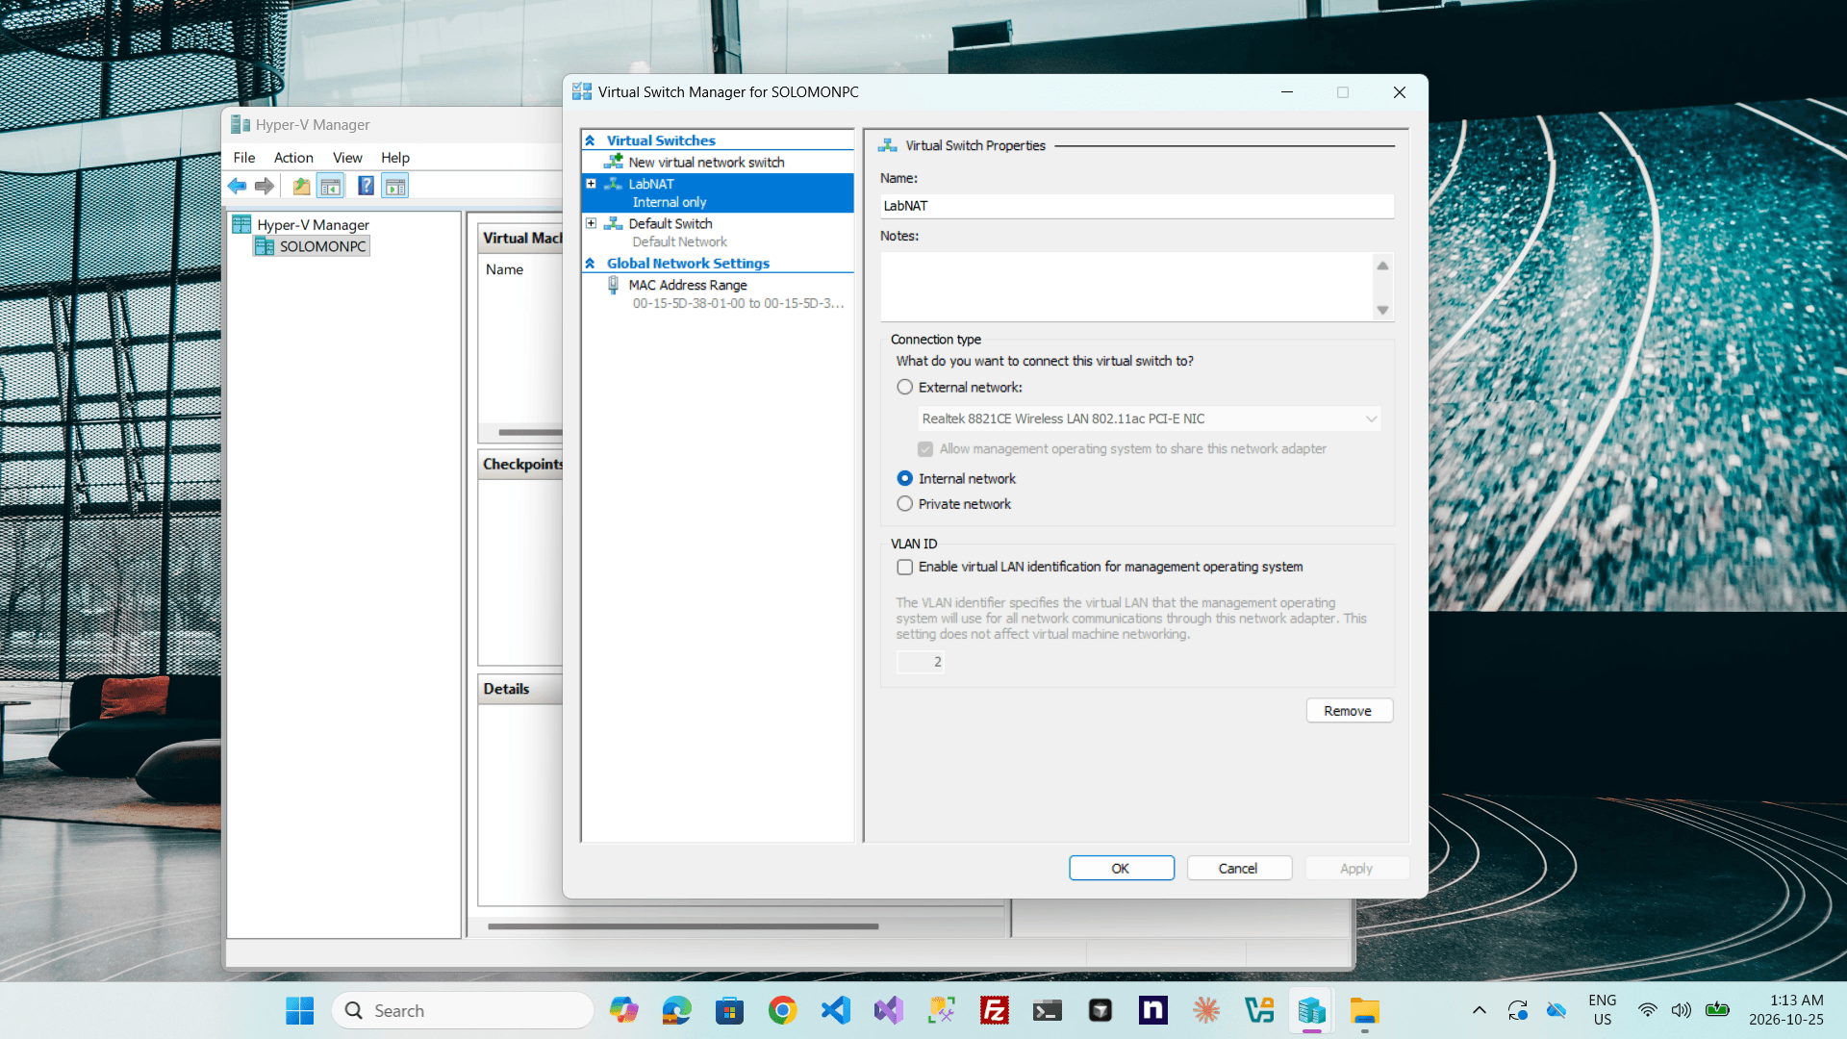Click Notes scrollbar down arrow
Viewport: 1847px width, 1039px height.
[1382, 310]
